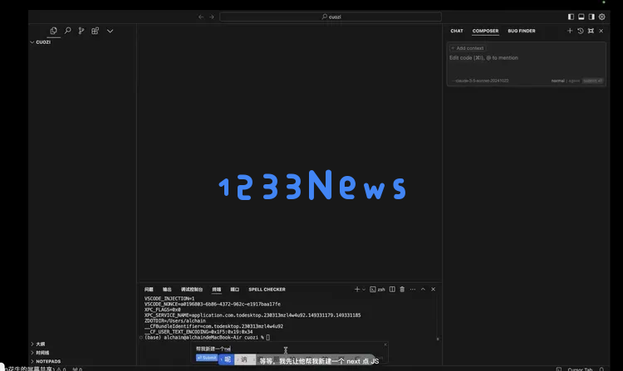Close the terminal inline prompt popup
This screenshot has height=371, width=623.
point(385,344)
